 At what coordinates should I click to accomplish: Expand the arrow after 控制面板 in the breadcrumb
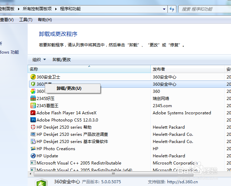(18, 9)
